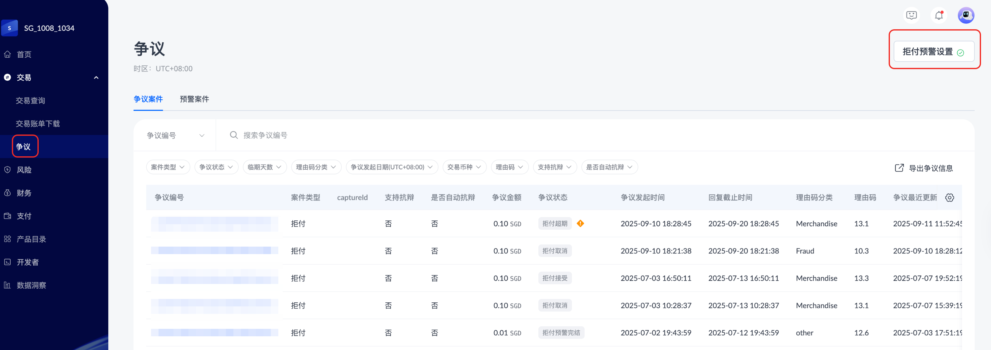Collapse the 交易 sidebar section
Viewport: 991px width, 350px height.
(x=96, y=78)
